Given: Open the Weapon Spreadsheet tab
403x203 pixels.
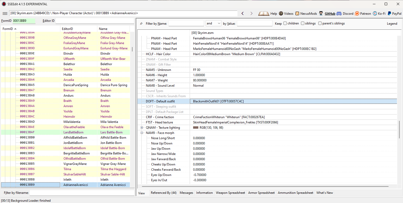Looking at the screenshot, I should [x=230, y=193].
